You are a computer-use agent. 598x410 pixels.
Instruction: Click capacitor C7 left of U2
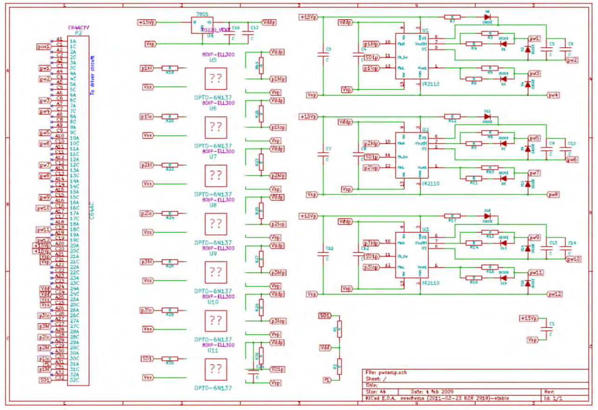pyautogui.click(x=323, y=154)
